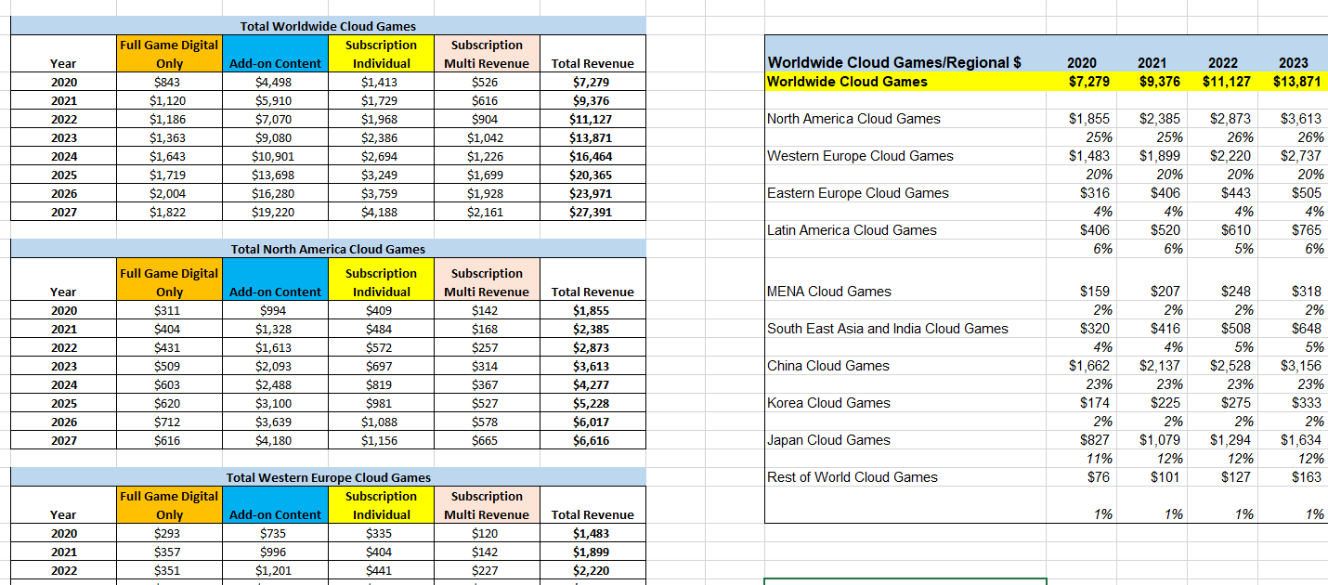This screenshot has width=1328, height=585.
Task: Select 'Latin America Cloud Games' row label
Action: (x=905, y=230)
